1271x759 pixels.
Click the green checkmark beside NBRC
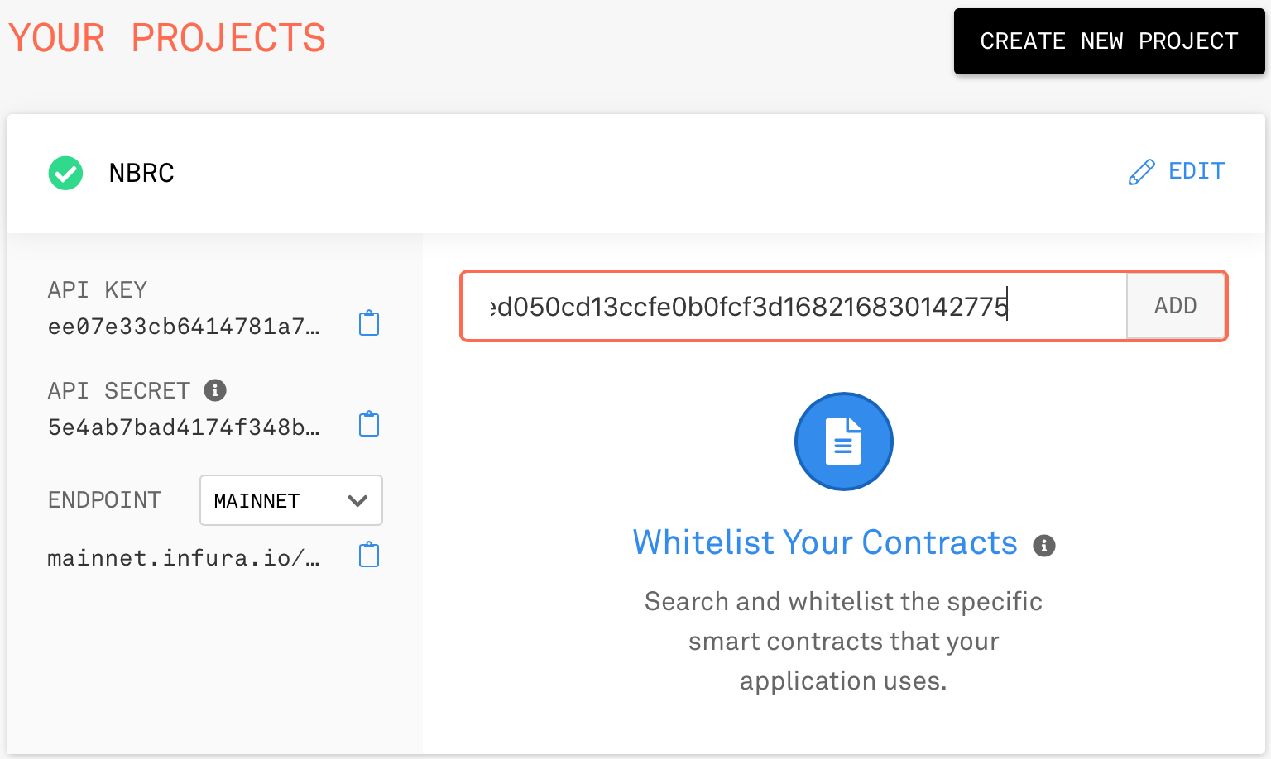65,173
